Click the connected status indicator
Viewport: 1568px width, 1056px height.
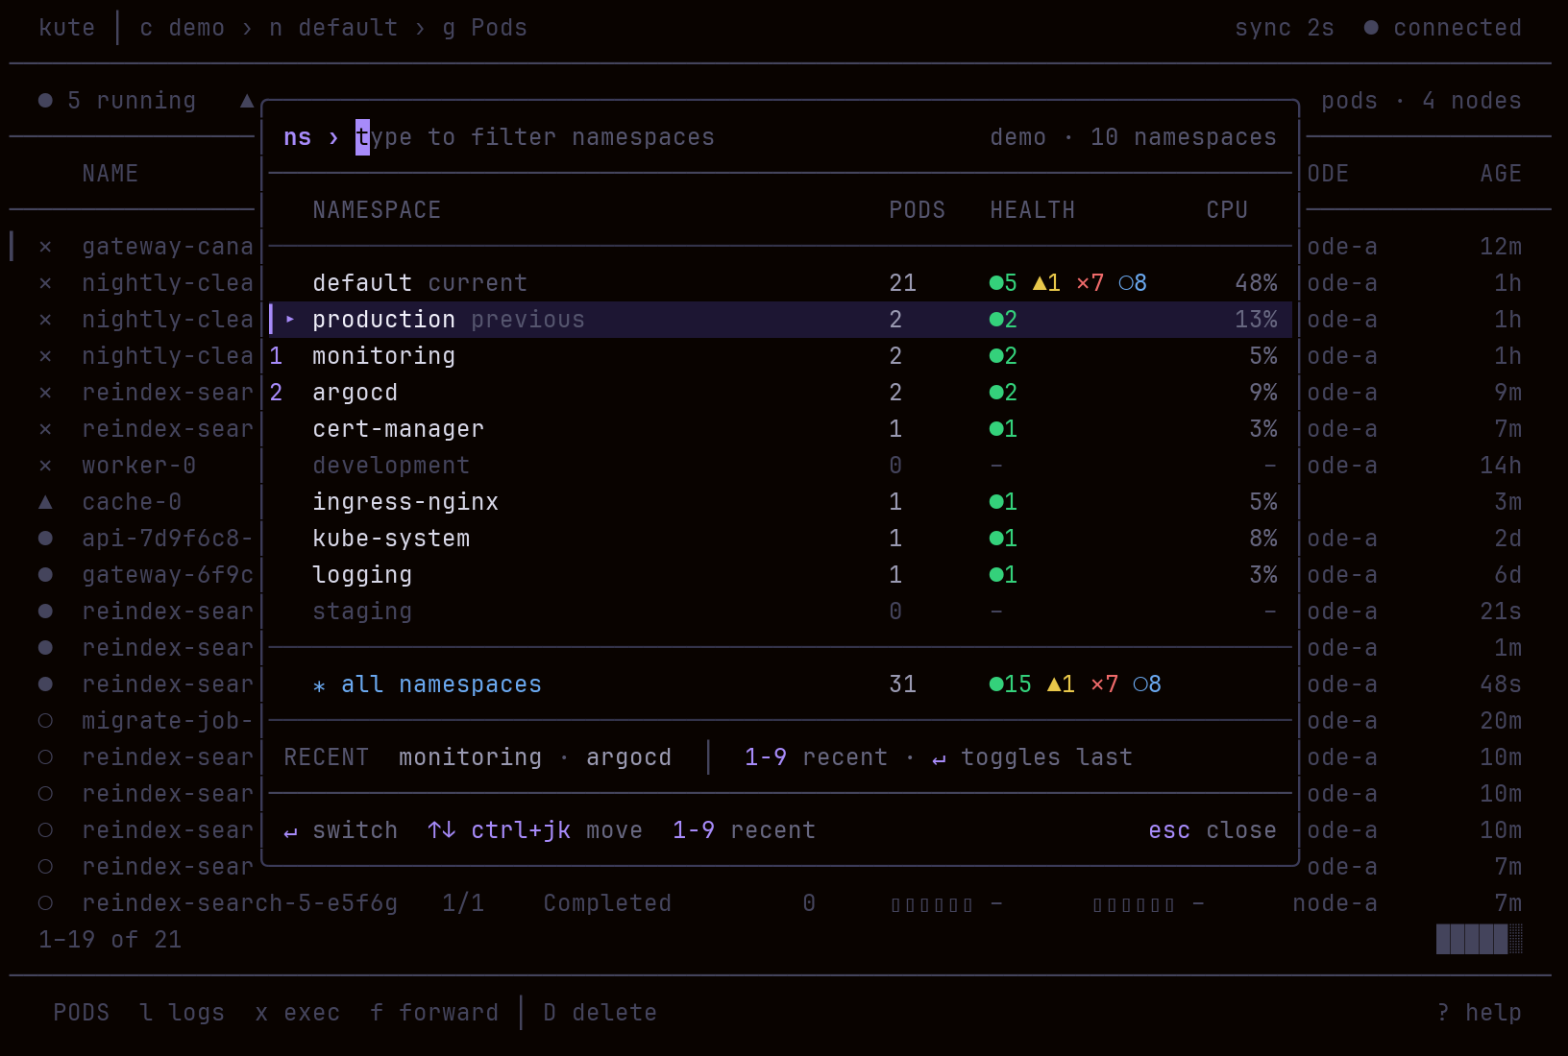pyautogui.click(x=1443, y=28)
